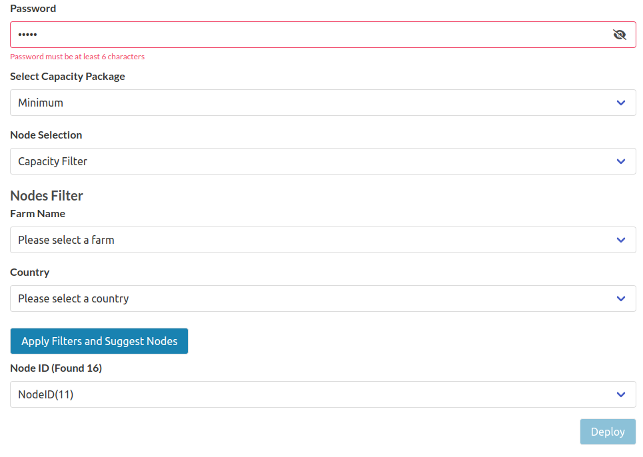
Task: Click the password length error message
Action: pos(77,56)
